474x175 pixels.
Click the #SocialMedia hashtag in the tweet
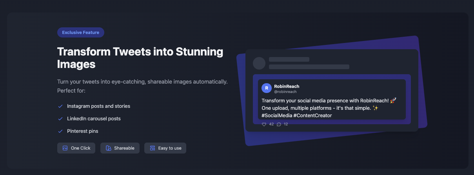tap(277, 116)
